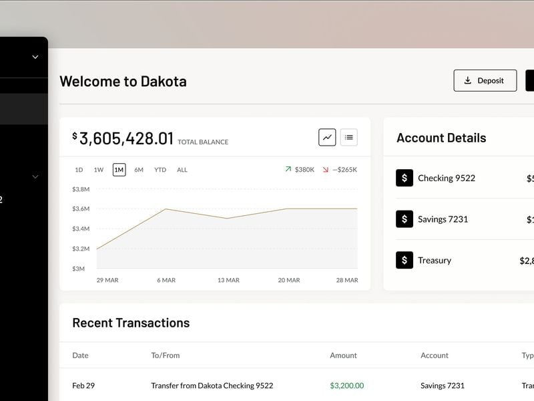Select the line chart view icon
The image size is (534, 401).
coord(326,137)
